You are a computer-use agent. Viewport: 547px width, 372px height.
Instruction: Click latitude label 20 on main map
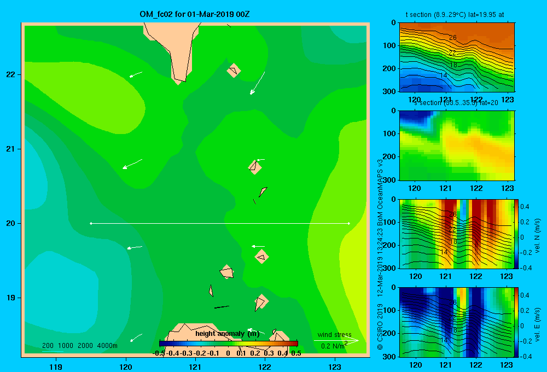coord(10,223)
